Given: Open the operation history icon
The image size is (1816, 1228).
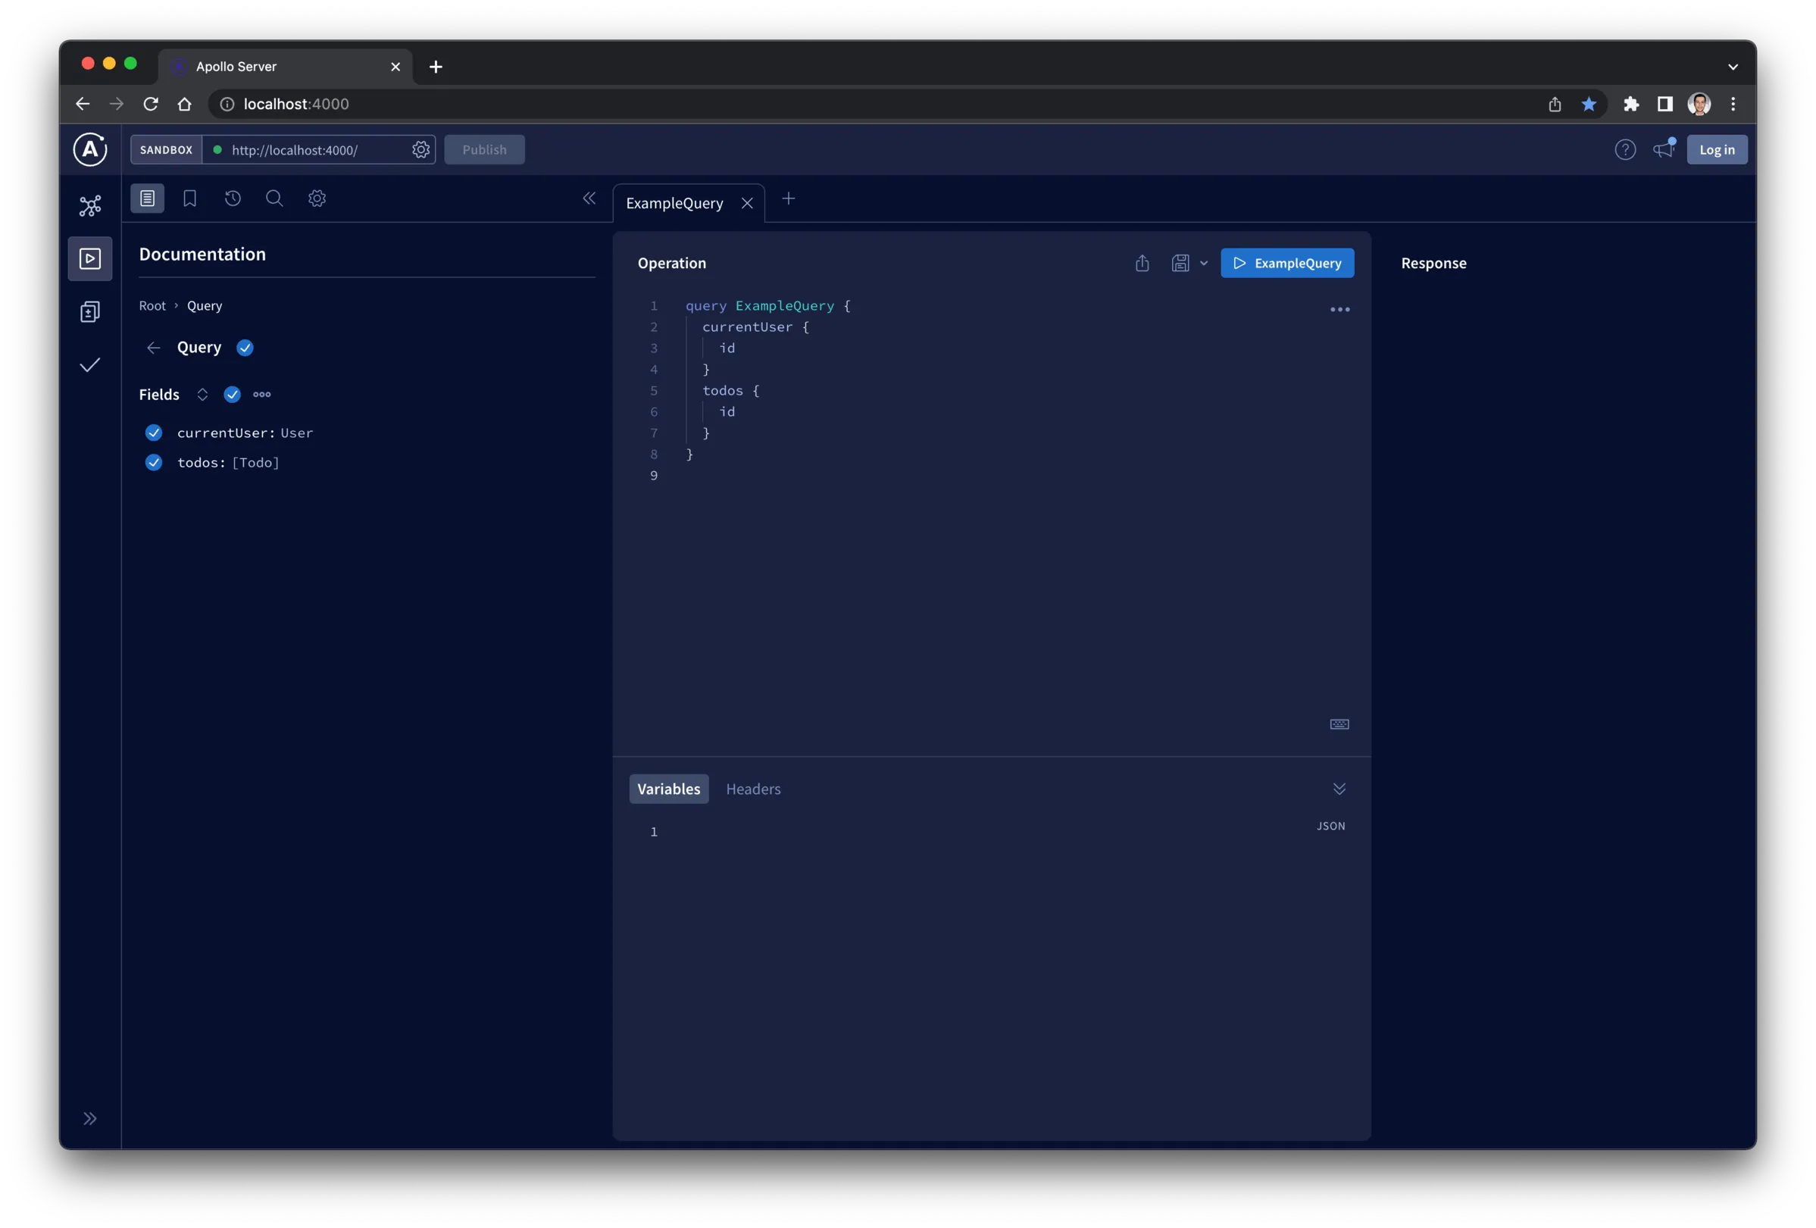Looking at the screenshot, I should pyautogui.click(x=232, y=198).
